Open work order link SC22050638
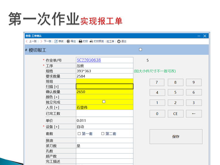This screenshot has width=220, height=165. click(x=89, y=60)
